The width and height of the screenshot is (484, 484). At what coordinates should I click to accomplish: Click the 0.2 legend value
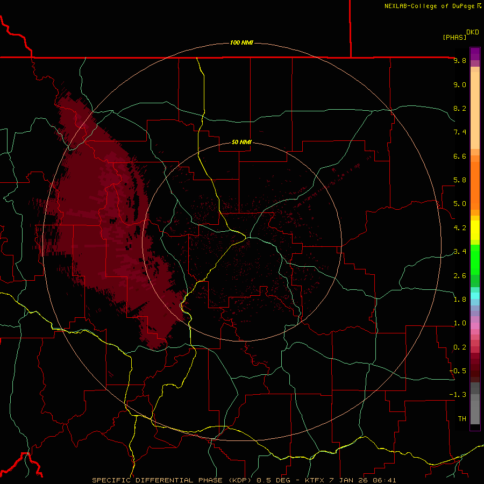[460, 347]
